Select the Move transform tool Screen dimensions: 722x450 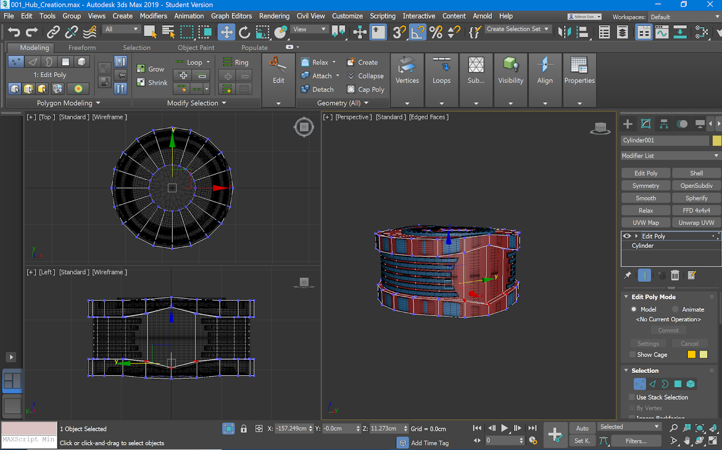click(x=226, y=32)
